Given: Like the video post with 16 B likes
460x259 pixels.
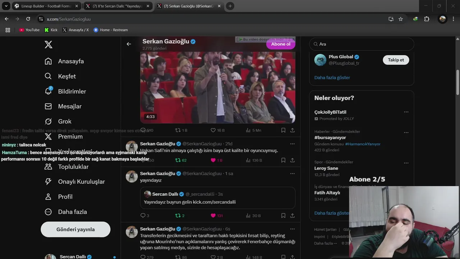Looking at the screenshot, I should tap(217, 130).
